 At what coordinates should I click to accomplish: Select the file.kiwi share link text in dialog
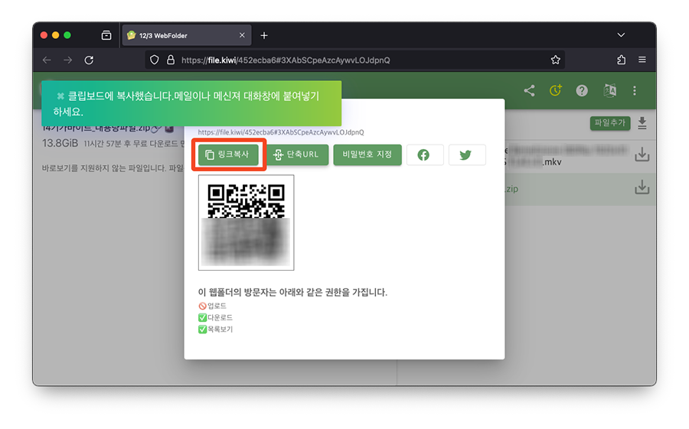coord(281,132)
